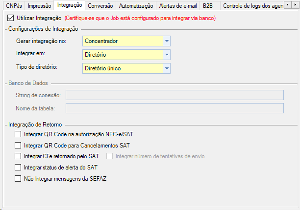Screen dimensions: 300x210
Task: Switch to the Impressão tab
Action: (x=40, y=6)
